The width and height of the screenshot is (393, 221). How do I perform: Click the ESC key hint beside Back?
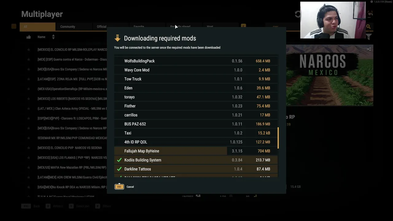tap(26, 206)
